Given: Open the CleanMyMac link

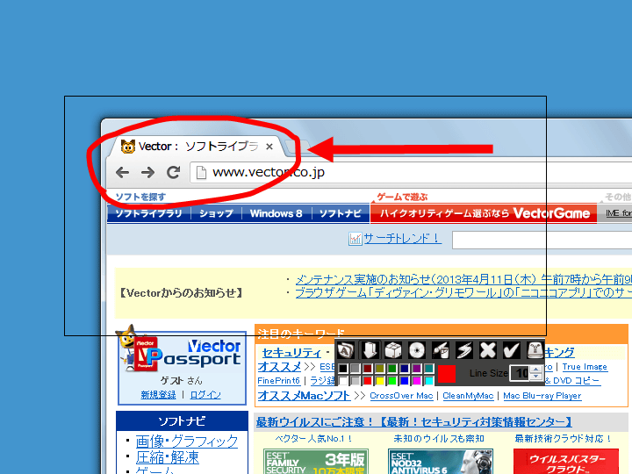Looking at the screenshot, I should pos(468,396).
